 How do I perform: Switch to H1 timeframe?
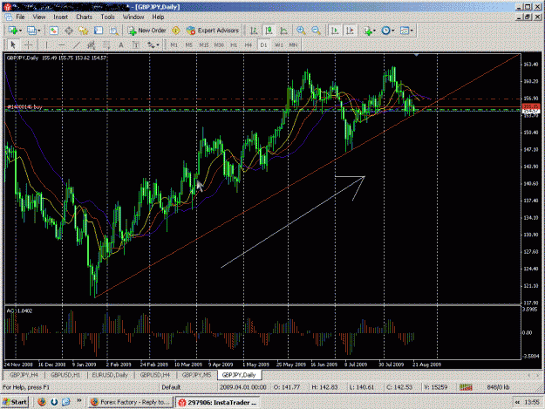[234, 44]
